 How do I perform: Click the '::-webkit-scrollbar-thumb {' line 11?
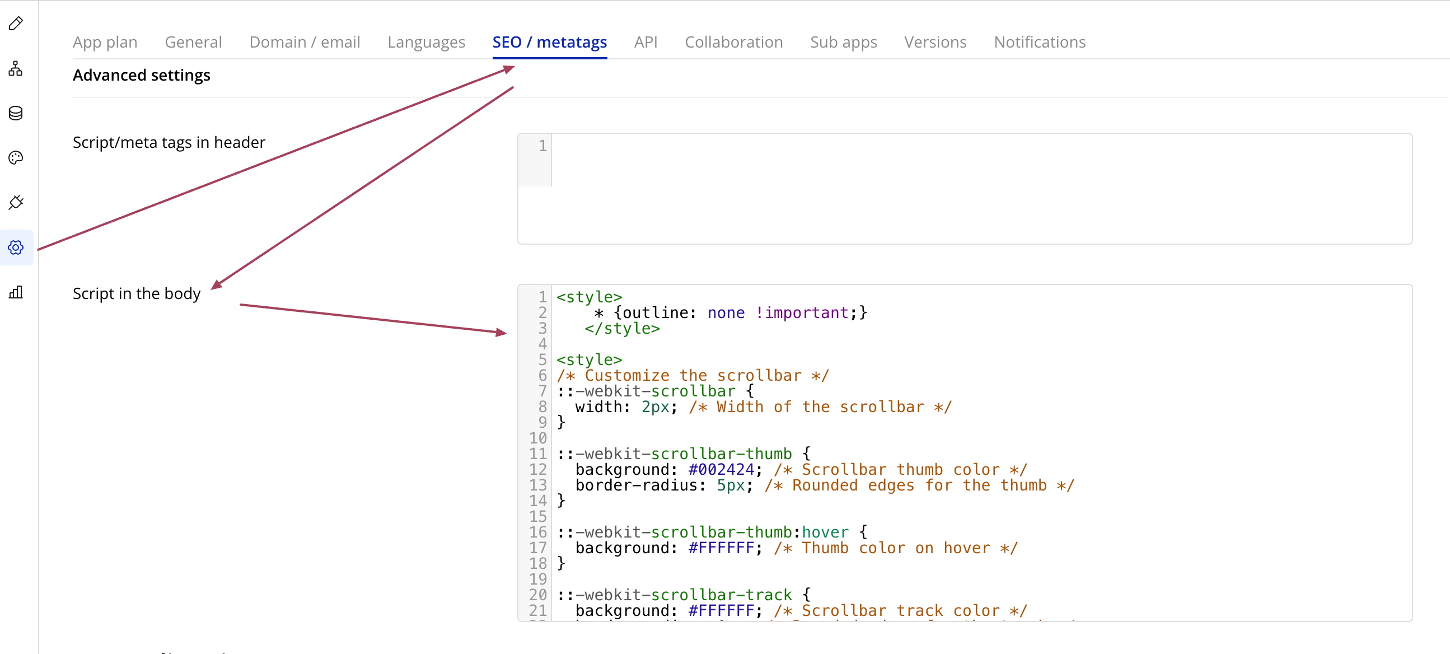684,454
